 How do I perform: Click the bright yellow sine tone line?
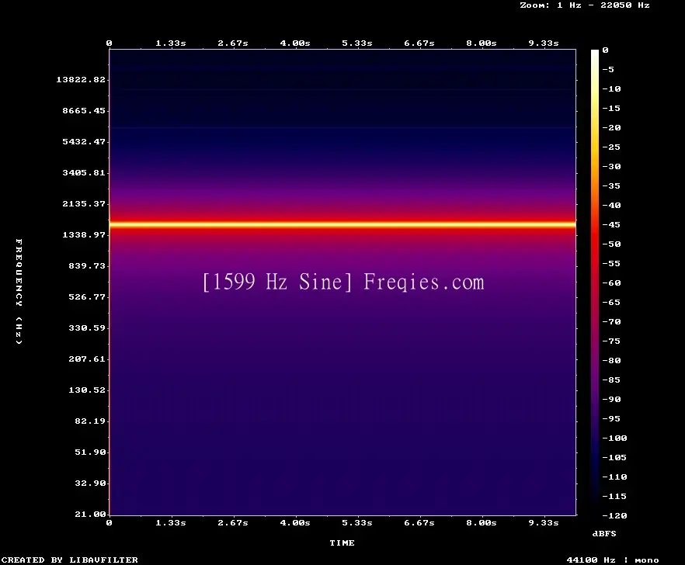pyautogui.click(x=342, y=224)
